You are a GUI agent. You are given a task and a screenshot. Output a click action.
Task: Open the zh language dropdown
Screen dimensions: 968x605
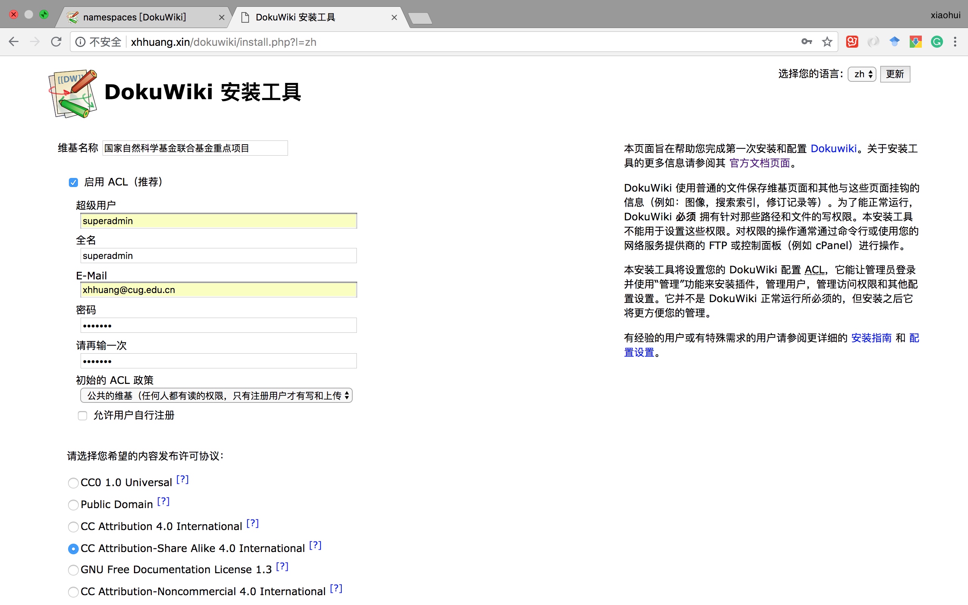[x=862, y=74]
